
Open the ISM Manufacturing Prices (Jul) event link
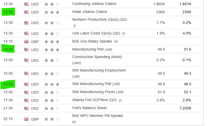(x=98, y=92)
